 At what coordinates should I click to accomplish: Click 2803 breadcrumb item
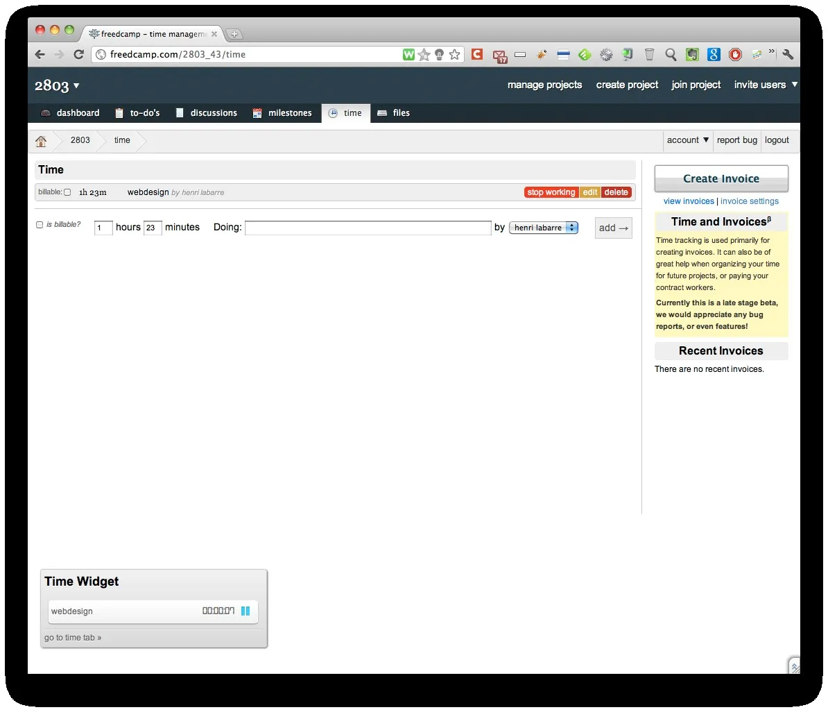point(80,140)
